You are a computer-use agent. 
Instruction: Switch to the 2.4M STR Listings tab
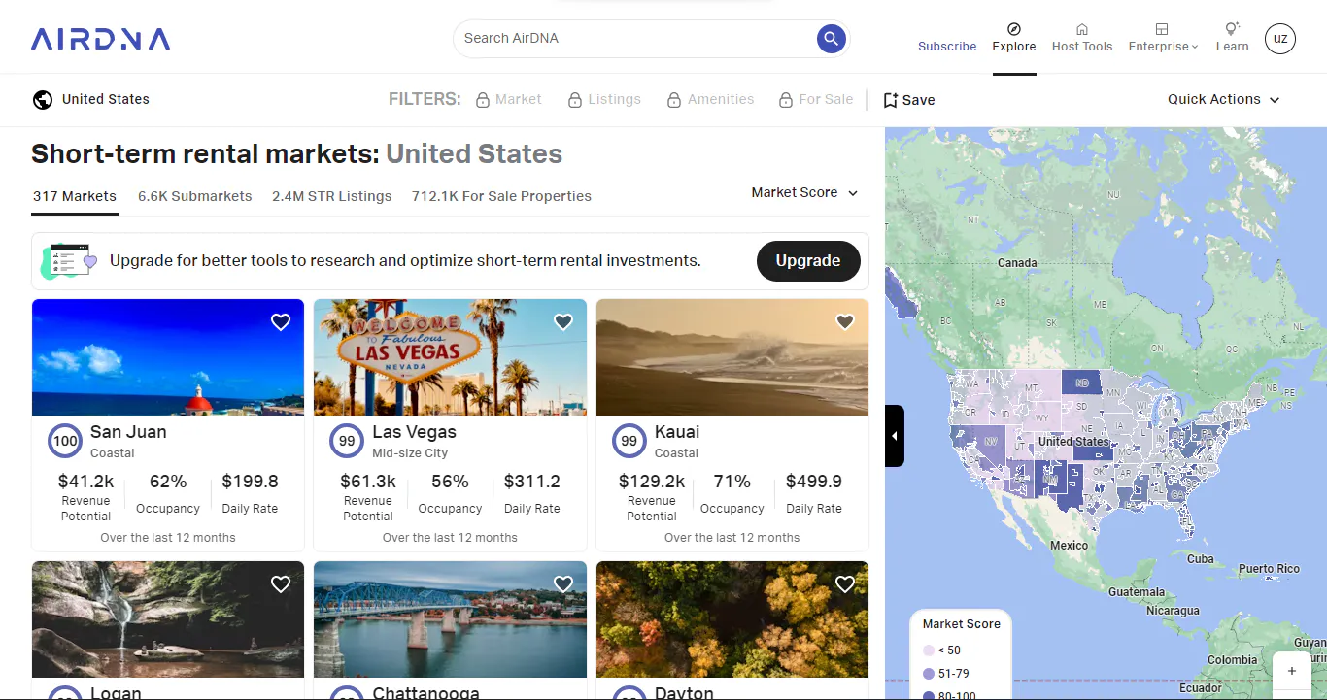tap(332, 196)
